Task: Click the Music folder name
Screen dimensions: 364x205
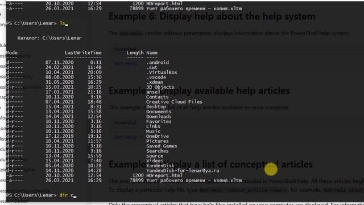Action: tap(153, 131)
